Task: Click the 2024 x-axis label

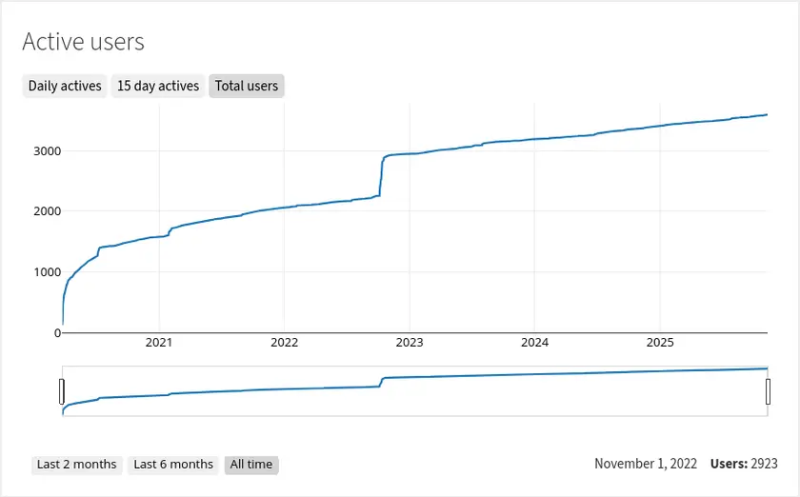Action: click(535, 342)
